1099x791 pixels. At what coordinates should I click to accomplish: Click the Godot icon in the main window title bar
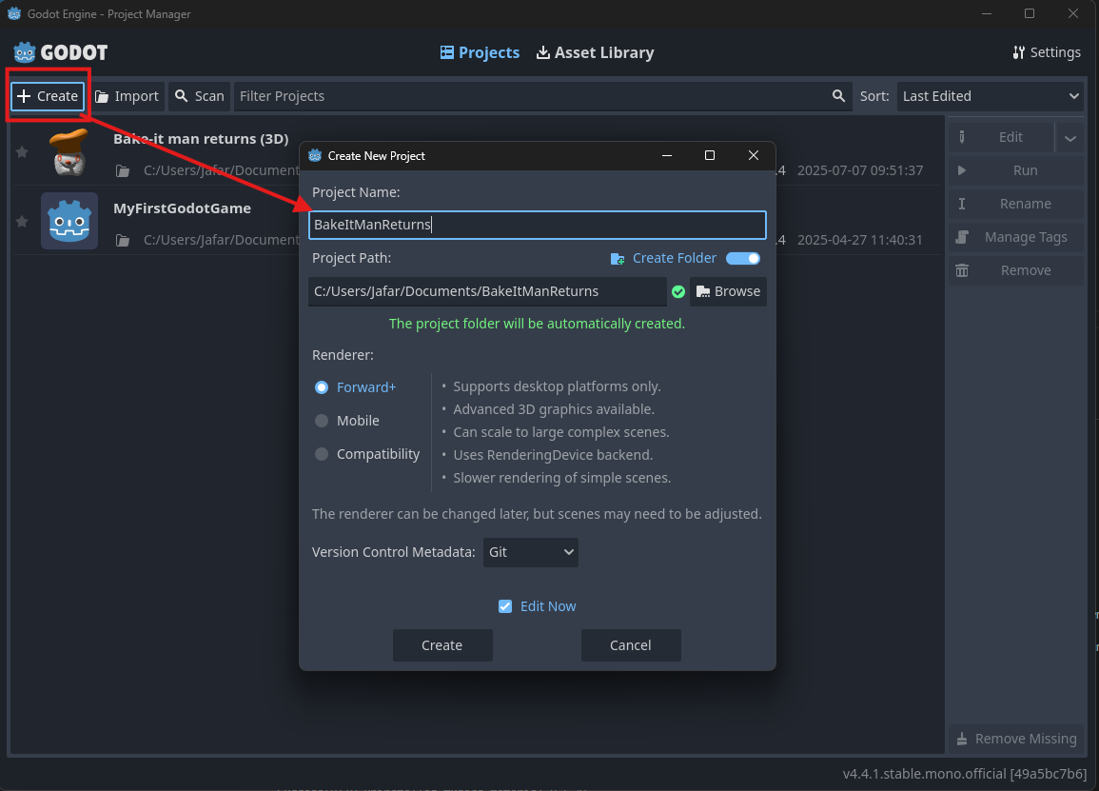[x=14, y=13]
